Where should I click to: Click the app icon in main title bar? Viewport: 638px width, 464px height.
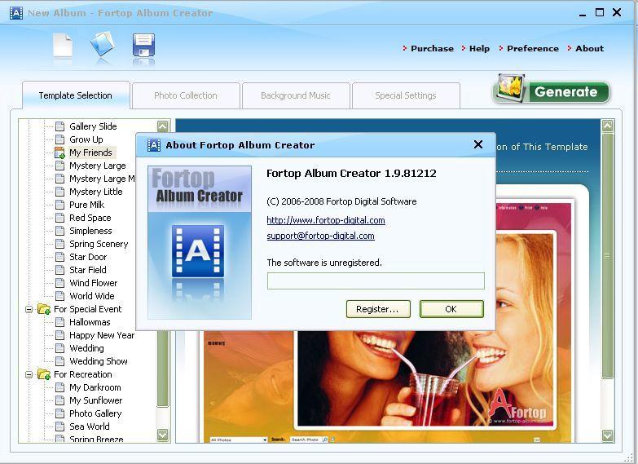pos(15,13)
